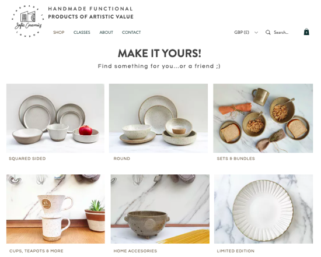Open the Home Accesories colander image

(x=160, y=209)
